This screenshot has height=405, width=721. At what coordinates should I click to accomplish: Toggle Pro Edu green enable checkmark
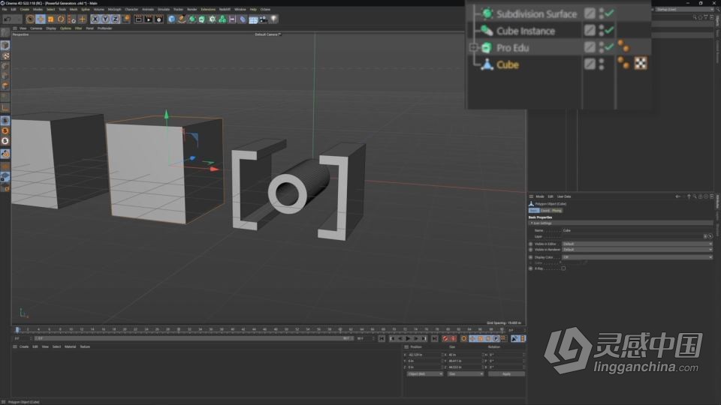click(610, 46)
